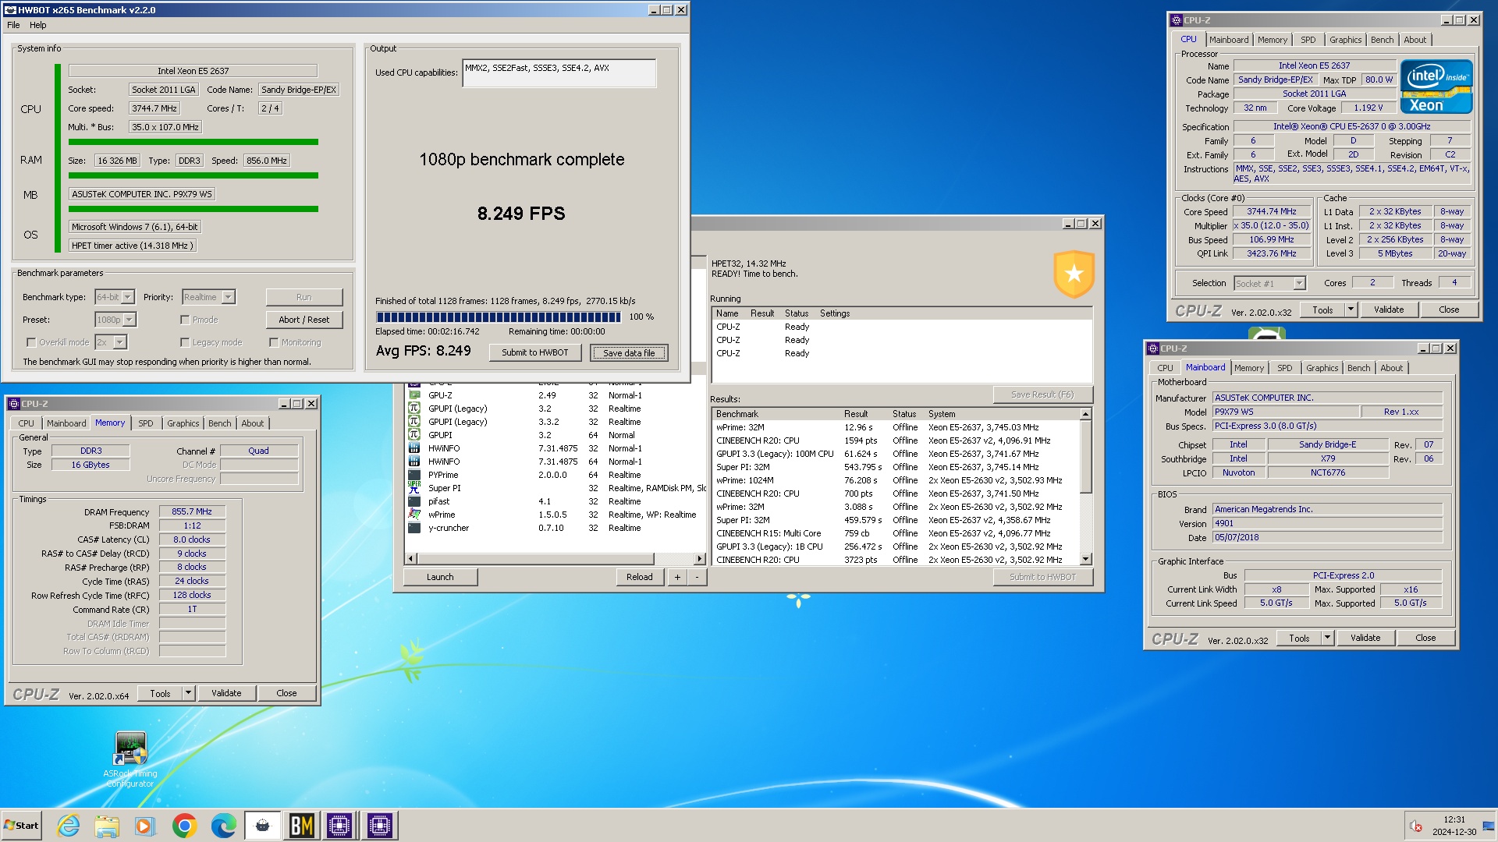The height and width of the screenshot is (842, 1498).
Task: Click the 64-bit GPUPI 3.2 pi icon
Action: [414, 435]
